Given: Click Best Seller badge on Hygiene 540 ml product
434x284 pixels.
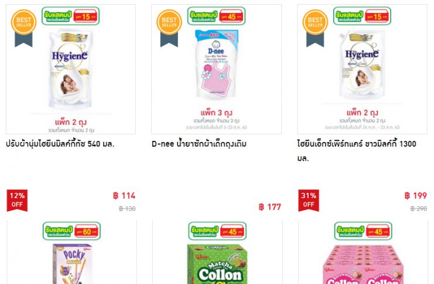Looking at the screenshot, I should click(23, 28).
